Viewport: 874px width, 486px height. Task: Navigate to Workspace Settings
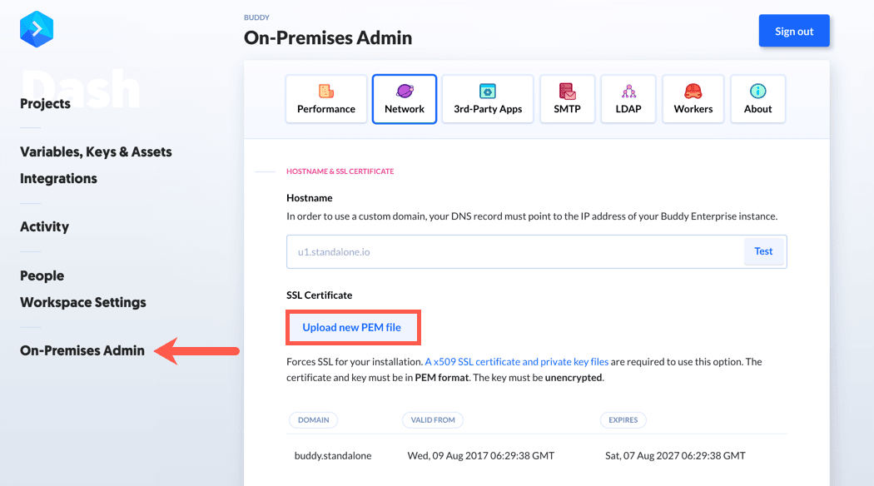pos(82,302)
